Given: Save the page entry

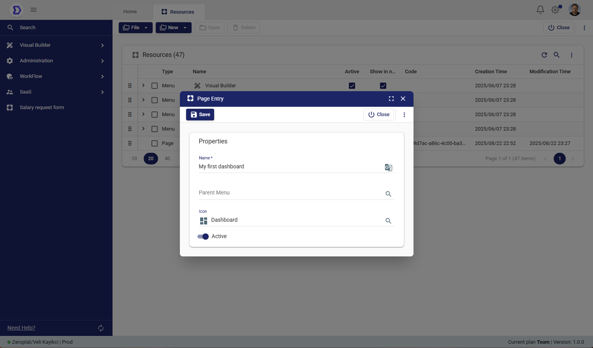Looking at the screenshot, I should click(200, 115).
